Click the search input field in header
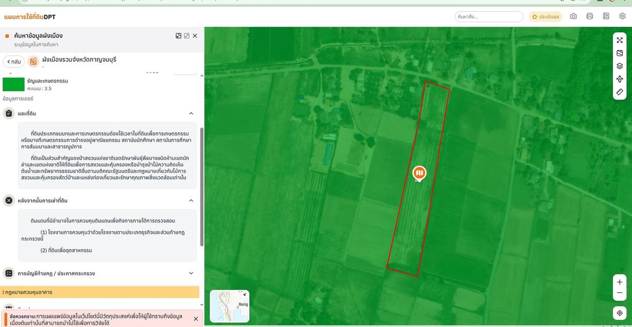The width and height of the screenshot is (632, 327). click(489, 17)
